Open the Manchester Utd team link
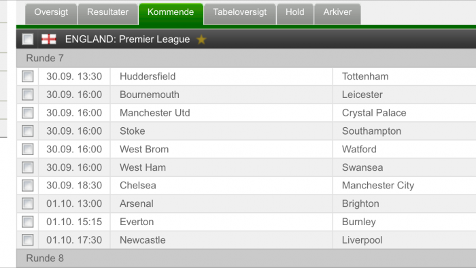The image size is (476, 268). [x=155, y=113]
